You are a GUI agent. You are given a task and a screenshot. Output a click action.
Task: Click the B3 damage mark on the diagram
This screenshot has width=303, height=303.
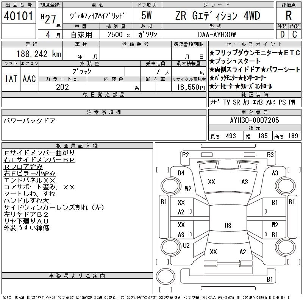tap(270, 155)
